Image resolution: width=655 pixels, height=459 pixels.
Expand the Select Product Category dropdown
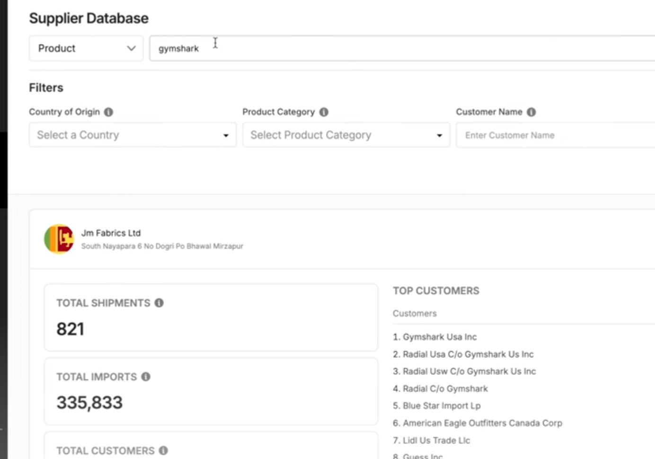tap(345, 135)
